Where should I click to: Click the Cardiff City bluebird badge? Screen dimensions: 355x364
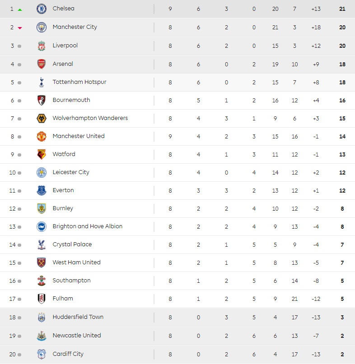coord(42,354)
